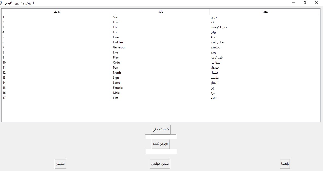
Task: Click the meaning ديدن
Action: [x=214, y=17]
